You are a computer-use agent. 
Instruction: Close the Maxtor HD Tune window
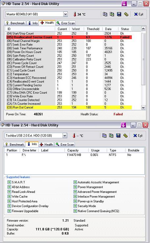click(x=146, y=4)
